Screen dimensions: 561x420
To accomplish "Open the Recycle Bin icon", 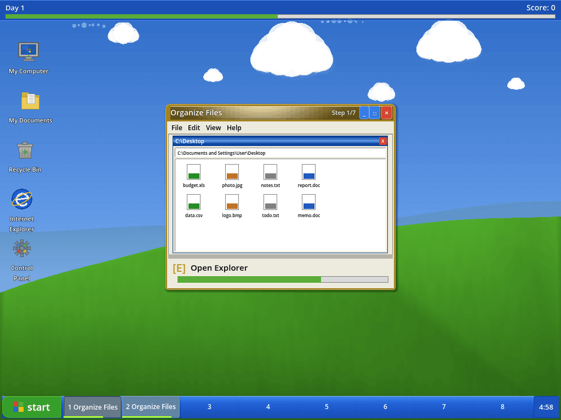I will click(25, 150).
